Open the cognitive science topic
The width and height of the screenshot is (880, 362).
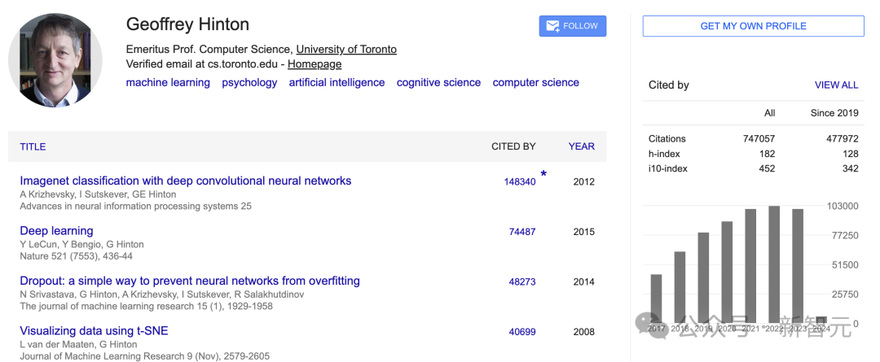(x=438, y=82)
